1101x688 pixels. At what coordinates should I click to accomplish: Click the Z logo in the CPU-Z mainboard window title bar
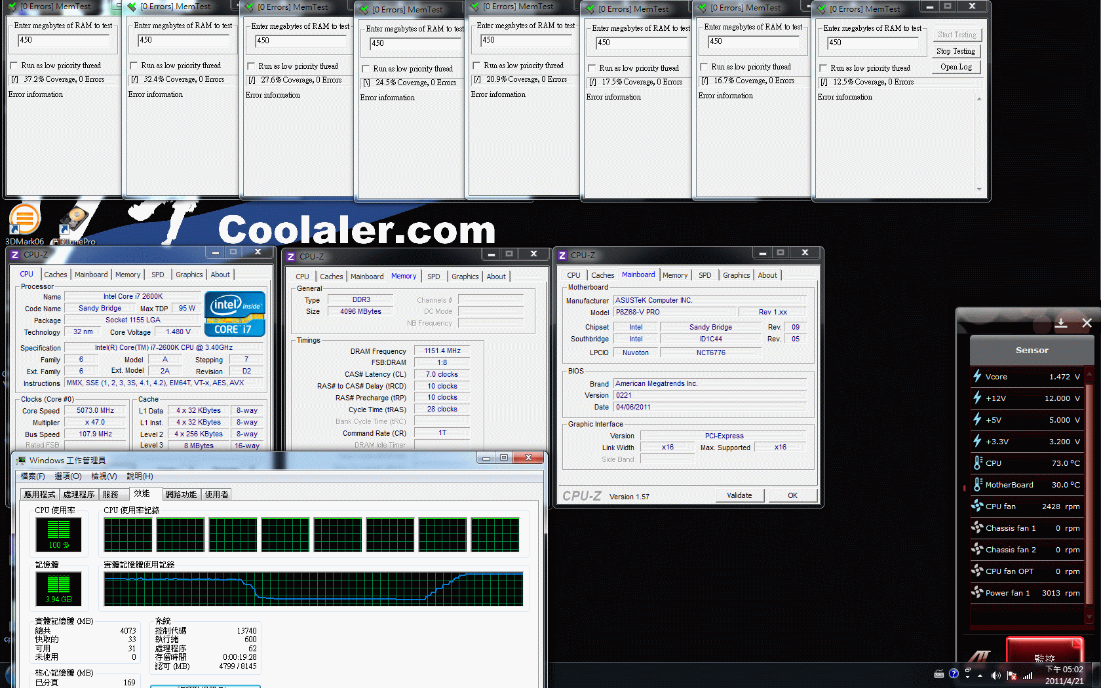(x=562, y=256)
